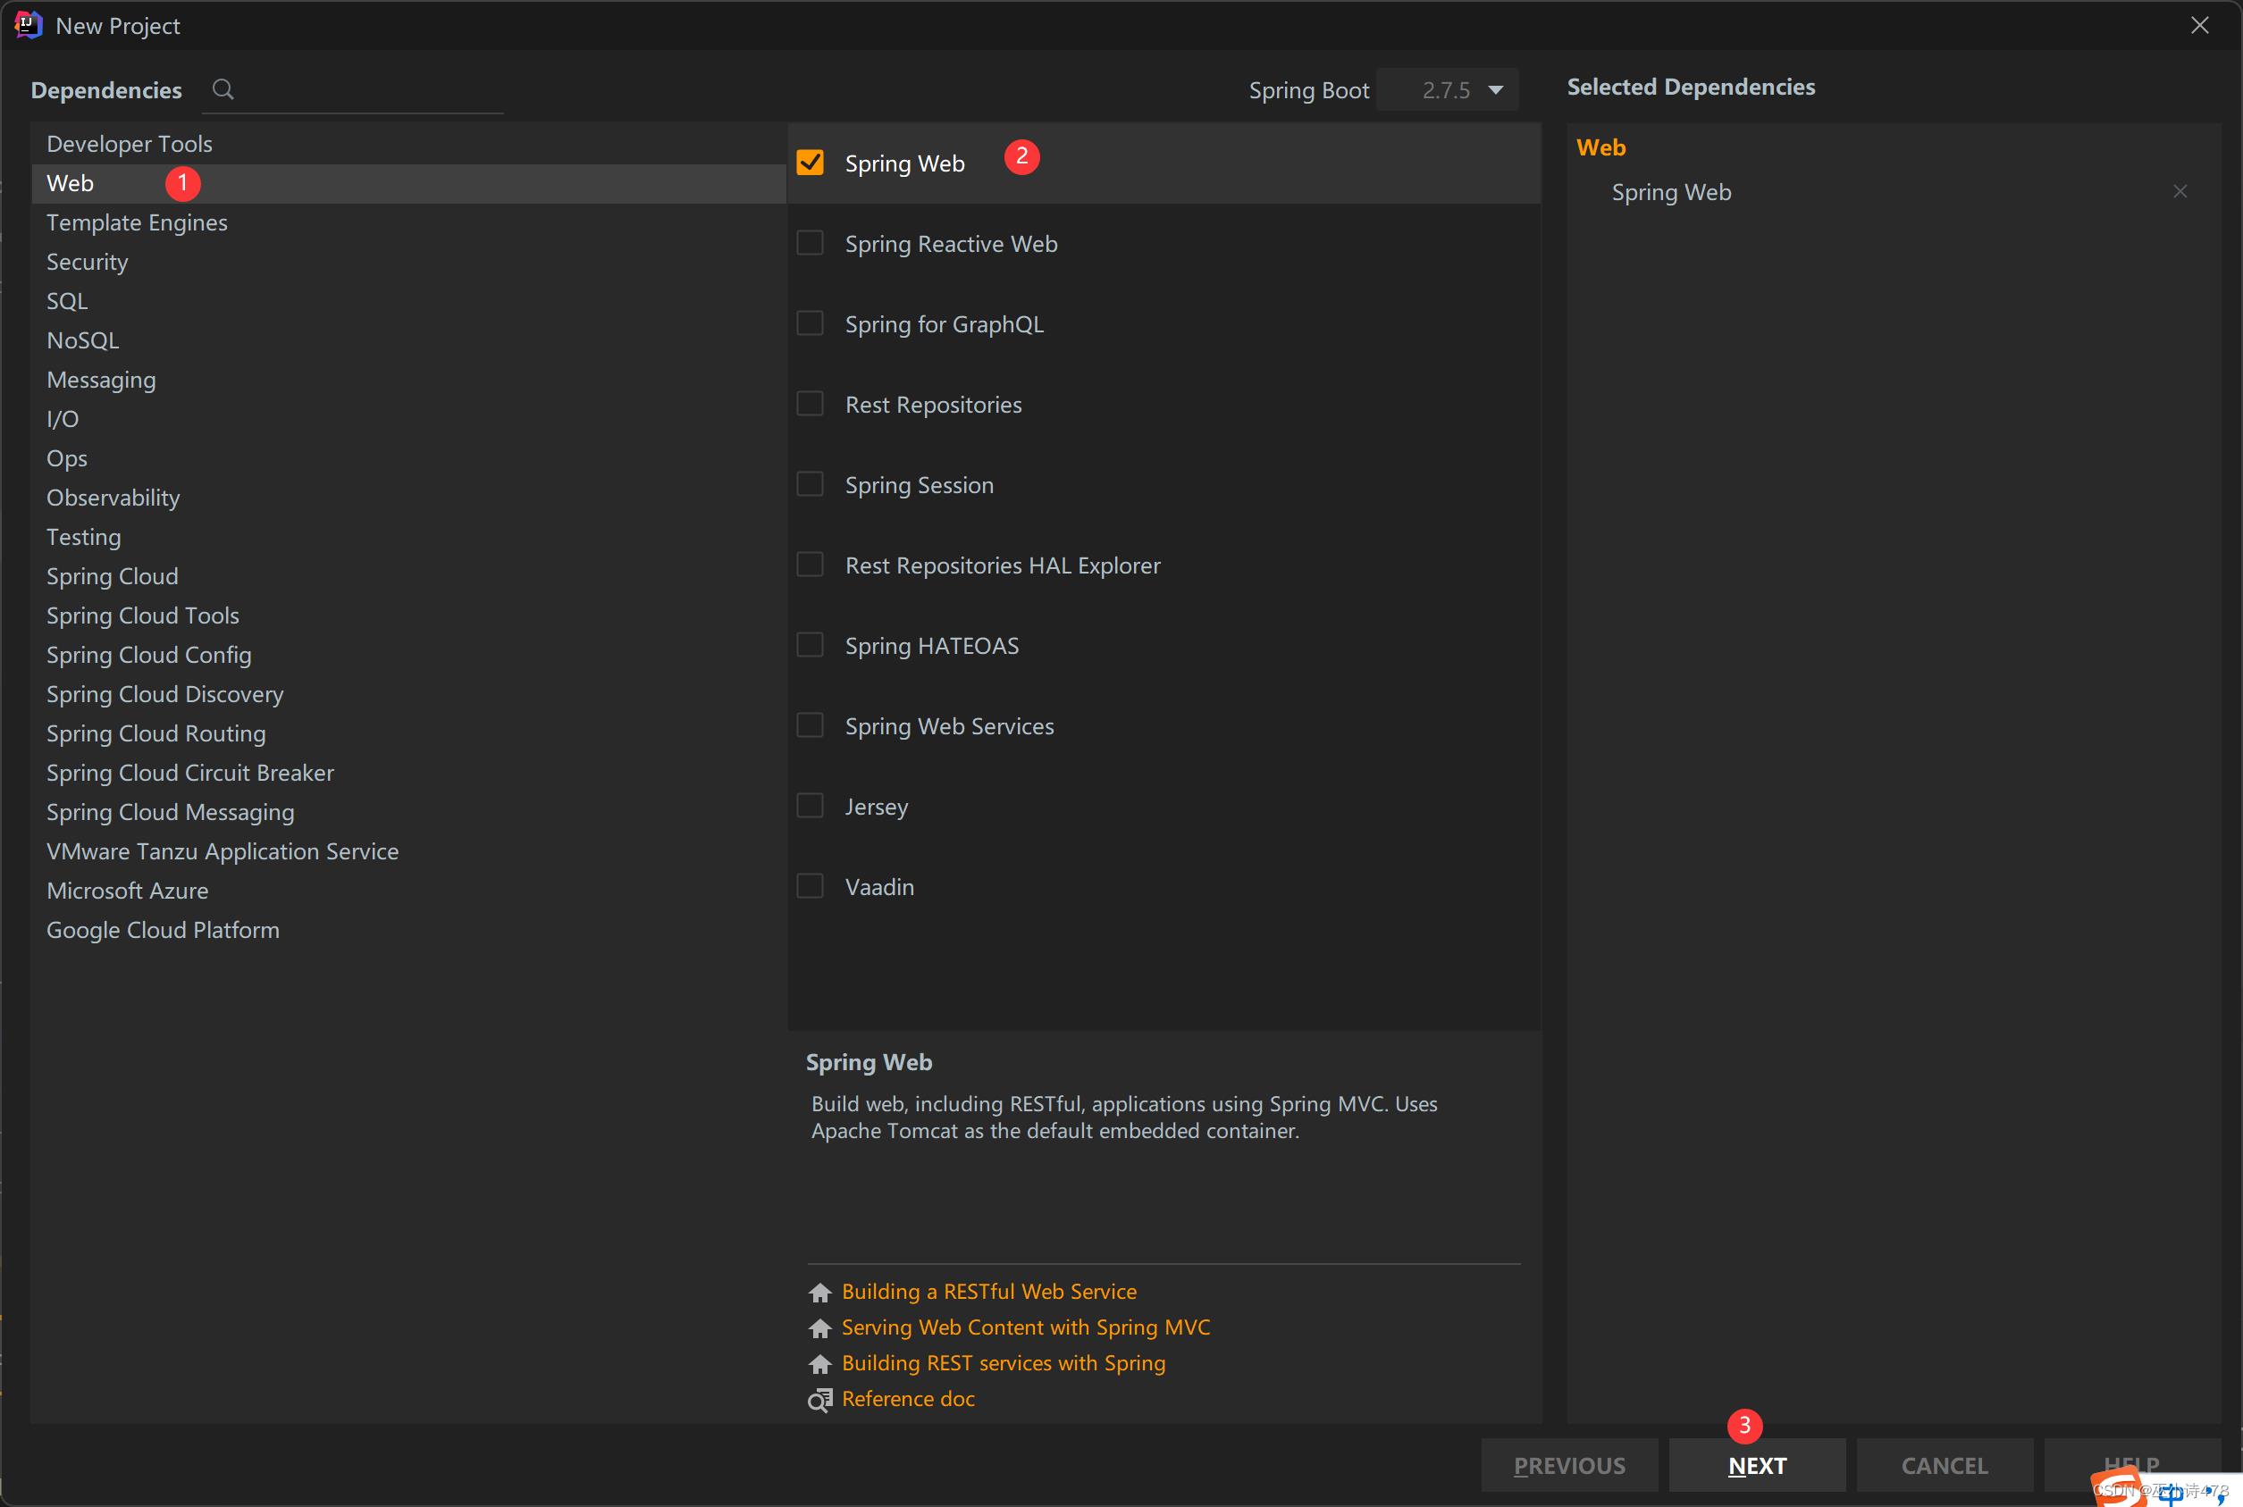The width and height of the screenshot is (2243, 1507).
Task: Choose Spring Cloud Routing category
Action: (408, 734)
